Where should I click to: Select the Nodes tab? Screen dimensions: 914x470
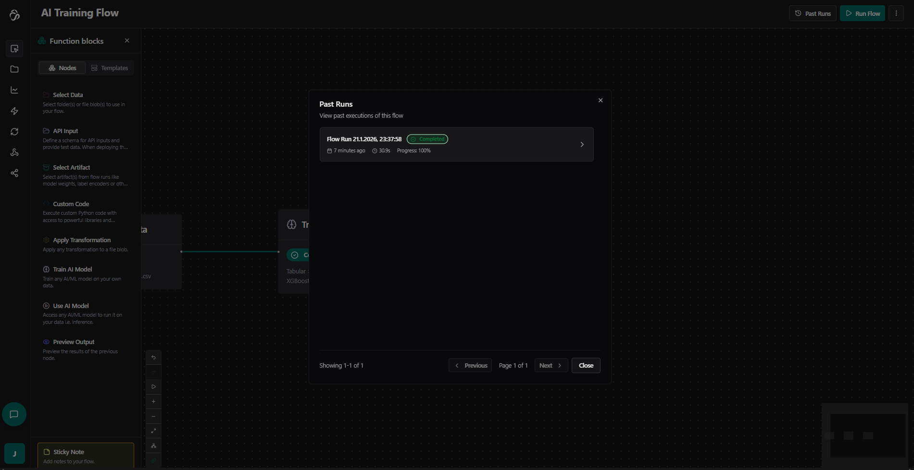point(62,68)
